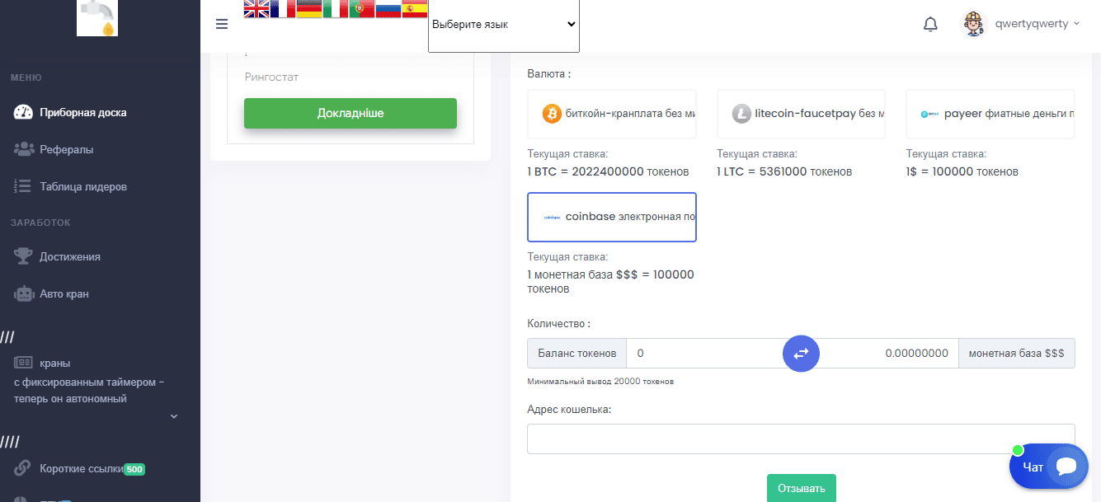
Task: Expand the краны section chevron in sidebar
Action: click(173, 416)
